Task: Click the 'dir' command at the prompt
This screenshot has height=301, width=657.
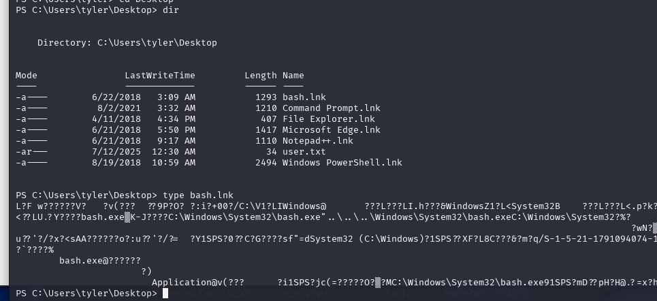Action: (x=171, y=10)
